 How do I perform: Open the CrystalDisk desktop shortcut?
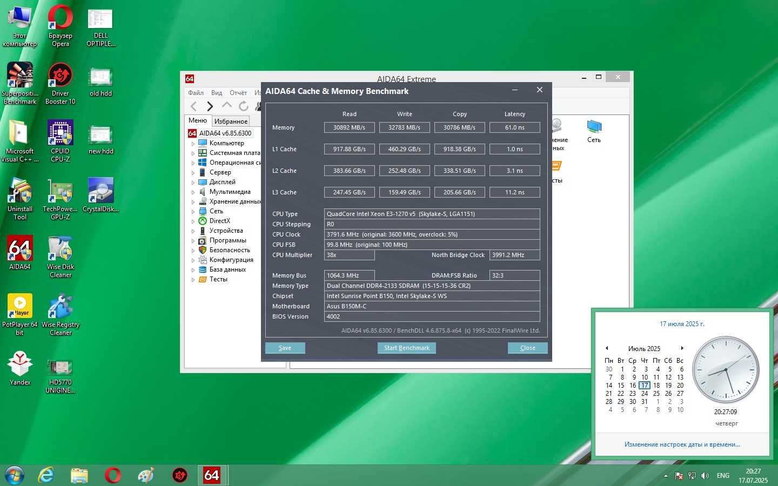tap(101, 195)
